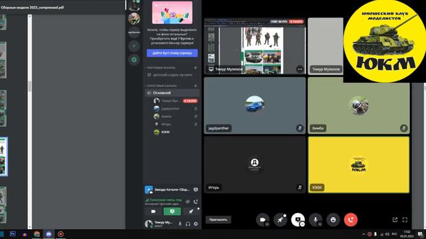Image resolution: width=426 pixels, height=239 pixels.
Task: Open the детский-садик text channel
Action: [x=172, y=75]
